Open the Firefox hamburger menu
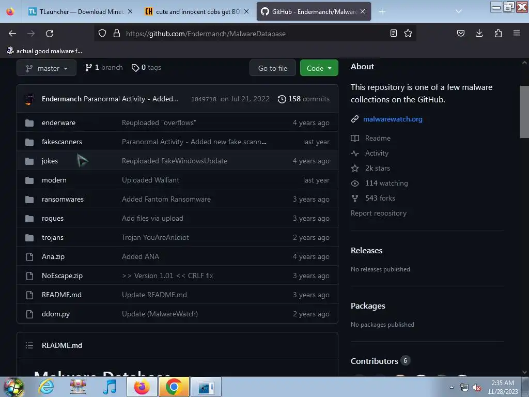The height and width of the screenshot is (397, 529). click(517, 33)
